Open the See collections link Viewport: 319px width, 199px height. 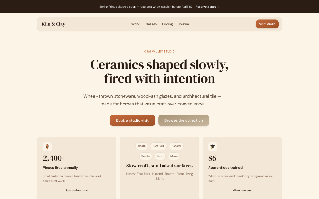pos(77,191)
